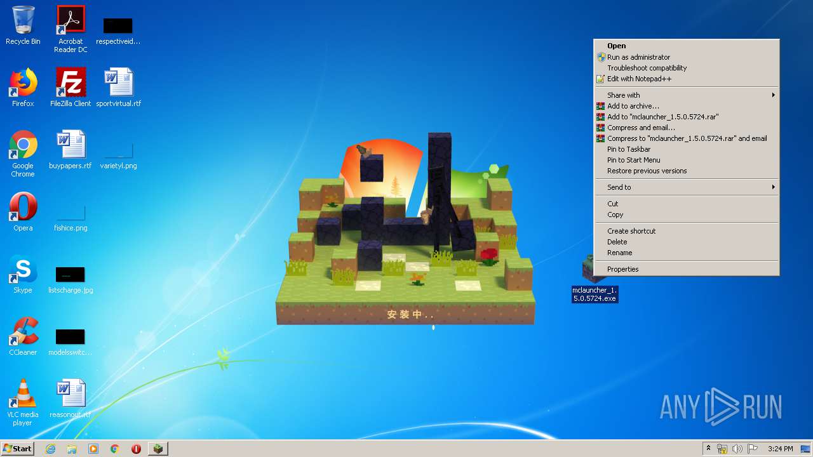Viewport: 813px width, 457px height.
Task: Select buypapers.rtf document icon
Action: click(x=71, y=150)
